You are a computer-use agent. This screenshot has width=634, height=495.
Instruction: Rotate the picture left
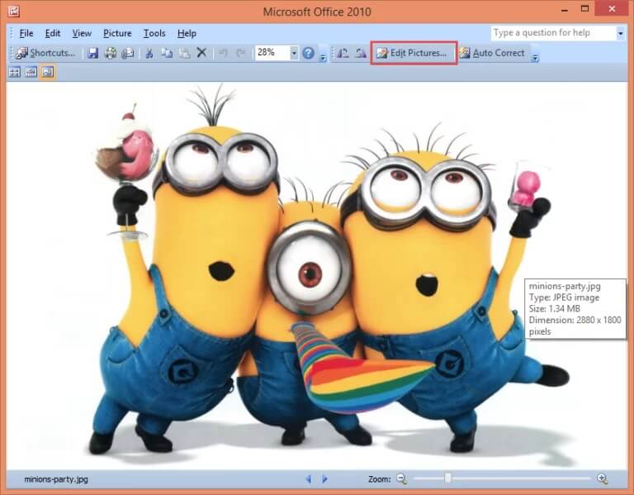343,53
